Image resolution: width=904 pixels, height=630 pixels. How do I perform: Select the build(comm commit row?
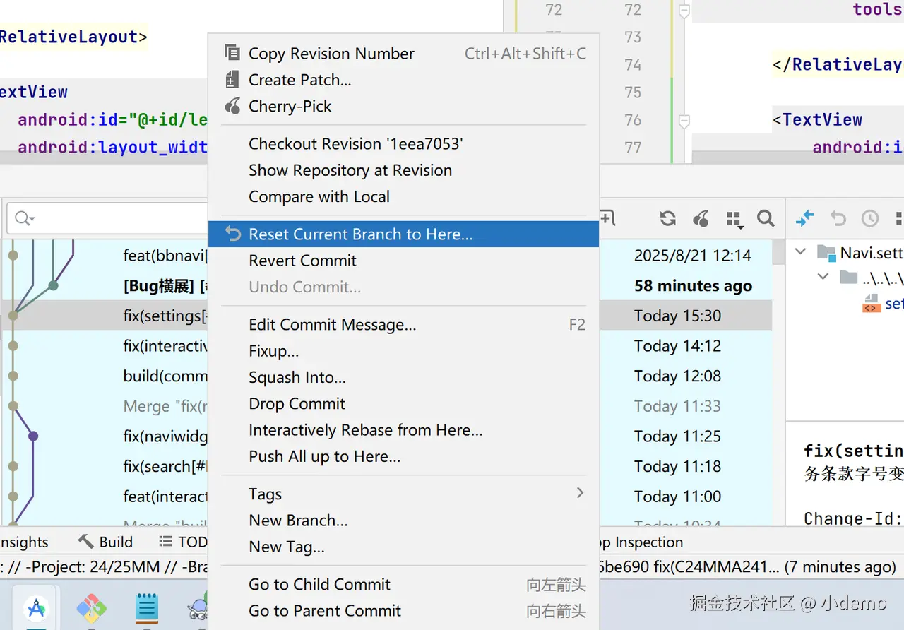tap(165, 376)
